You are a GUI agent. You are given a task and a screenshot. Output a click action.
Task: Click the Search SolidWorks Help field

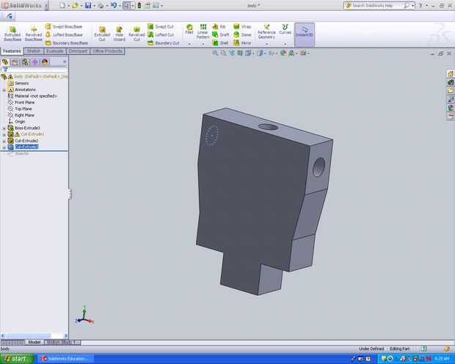point(377,6)
